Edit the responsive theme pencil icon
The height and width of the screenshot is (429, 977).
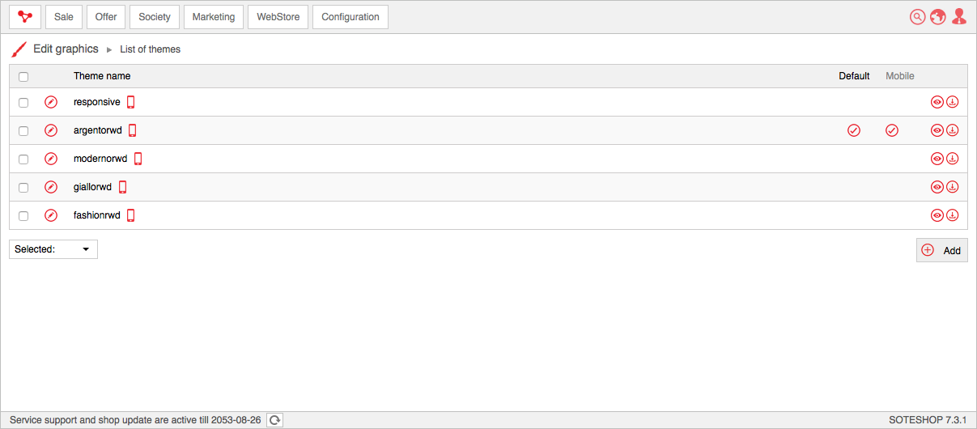(x=51, y=102)
